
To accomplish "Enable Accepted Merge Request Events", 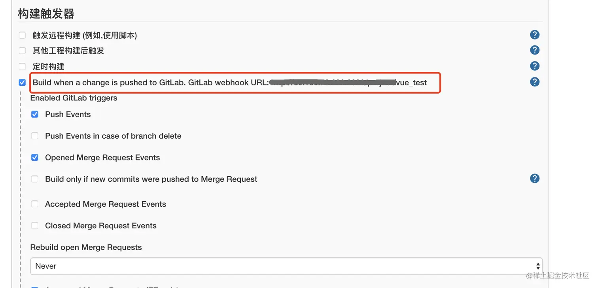I will coord(35,204).
